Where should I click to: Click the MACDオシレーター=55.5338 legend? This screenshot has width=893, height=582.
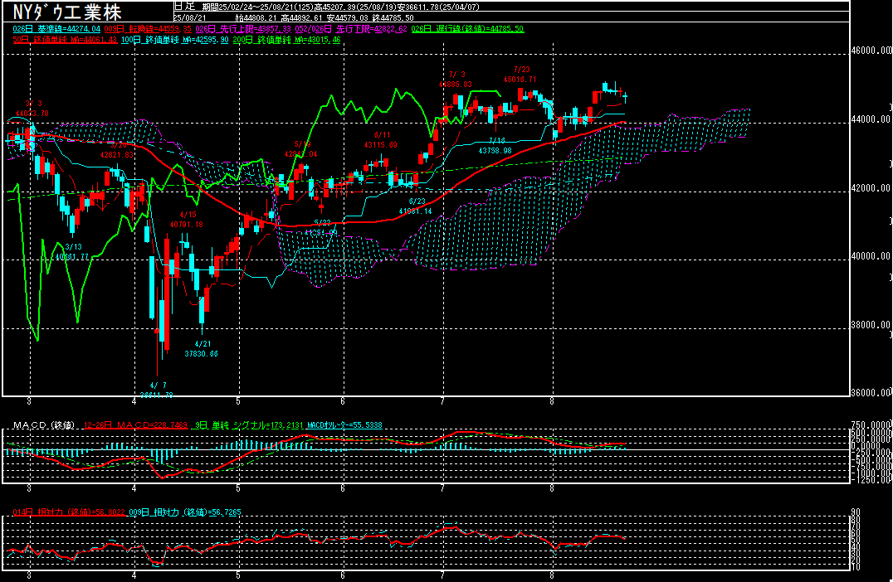tap(344, 425)
